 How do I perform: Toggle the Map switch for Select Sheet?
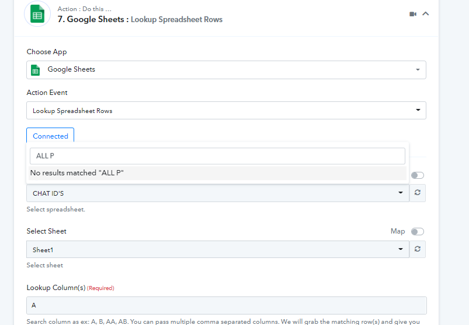417,232
